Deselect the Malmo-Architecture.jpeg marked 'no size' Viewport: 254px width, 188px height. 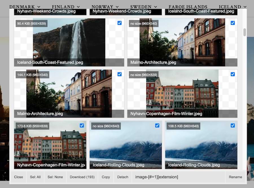click(x=233, y=23)
